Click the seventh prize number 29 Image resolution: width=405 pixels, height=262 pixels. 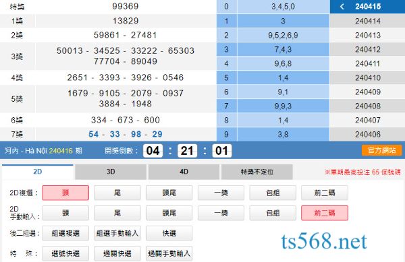coord(157,134)
